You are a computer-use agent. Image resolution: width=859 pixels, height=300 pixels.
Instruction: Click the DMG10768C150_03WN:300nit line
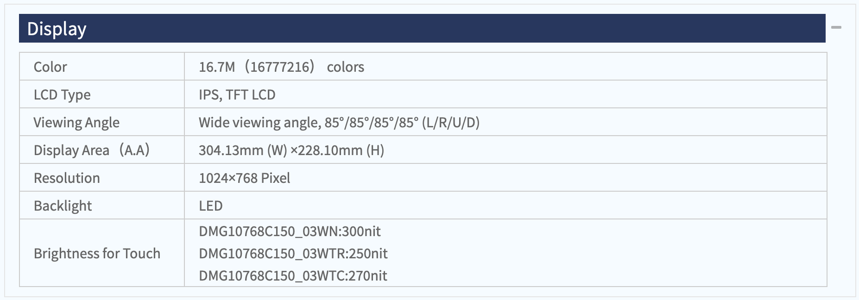tap(290, 231)
